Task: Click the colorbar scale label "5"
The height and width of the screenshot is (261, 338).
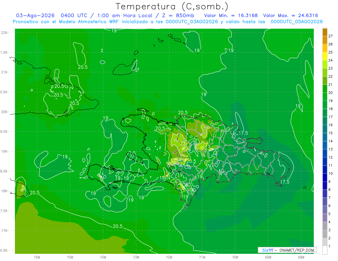Action: (330, 214)
